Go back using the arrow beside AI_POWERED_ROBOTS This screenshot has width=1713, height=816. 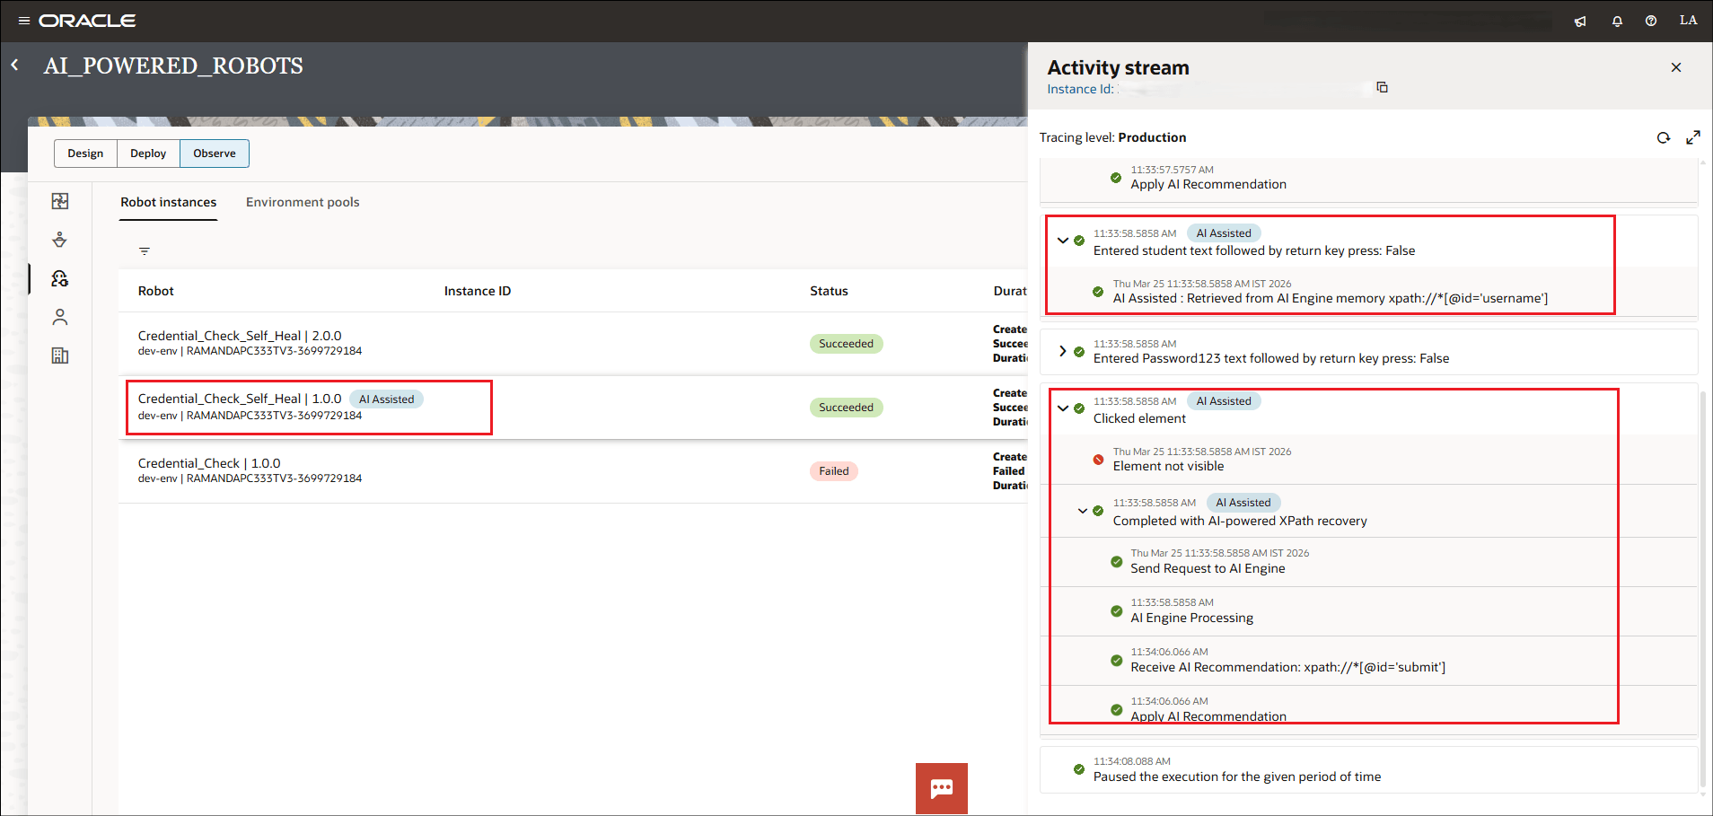click(x=15, y=65)
